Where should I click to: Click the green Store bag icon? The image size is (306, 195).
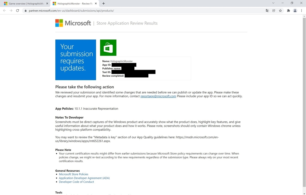click(108, 48)
